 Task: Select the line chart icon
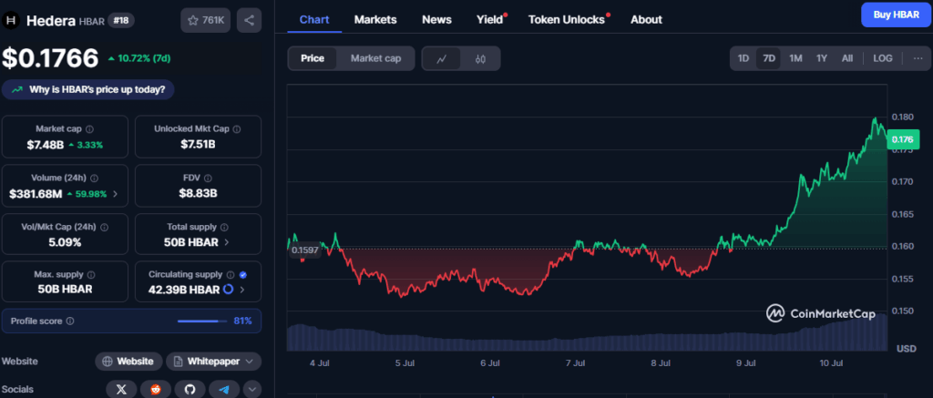442,58
